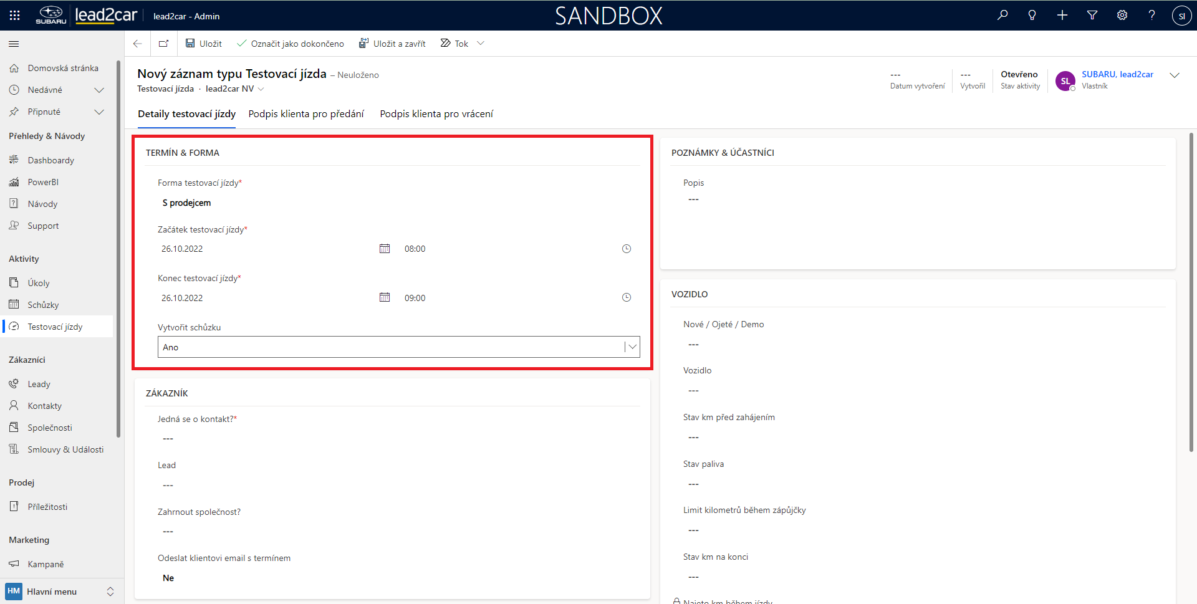Open the app launcher waffle icon

coord(15,16)
